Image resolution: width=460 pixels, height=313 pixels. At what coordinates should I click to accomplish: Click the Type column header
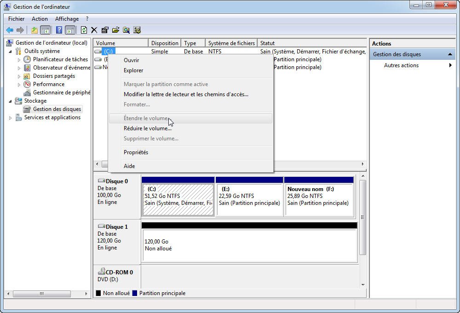pos(193,43)
